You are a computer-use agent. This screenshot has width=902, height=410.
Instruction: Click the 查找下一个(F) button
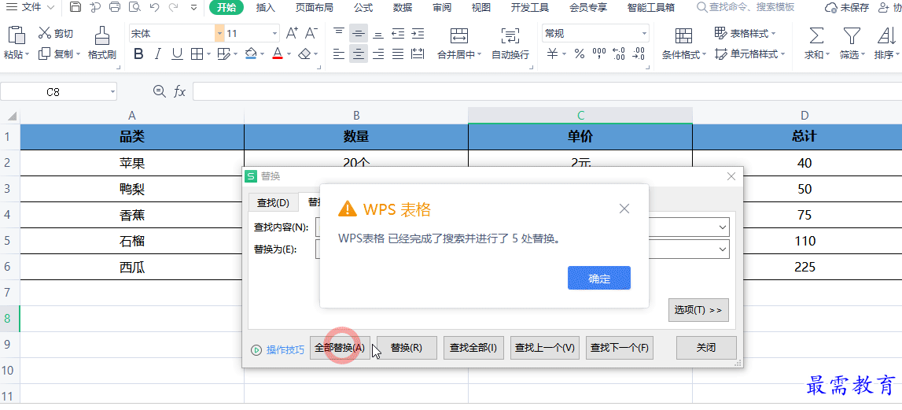pos(620,348)
